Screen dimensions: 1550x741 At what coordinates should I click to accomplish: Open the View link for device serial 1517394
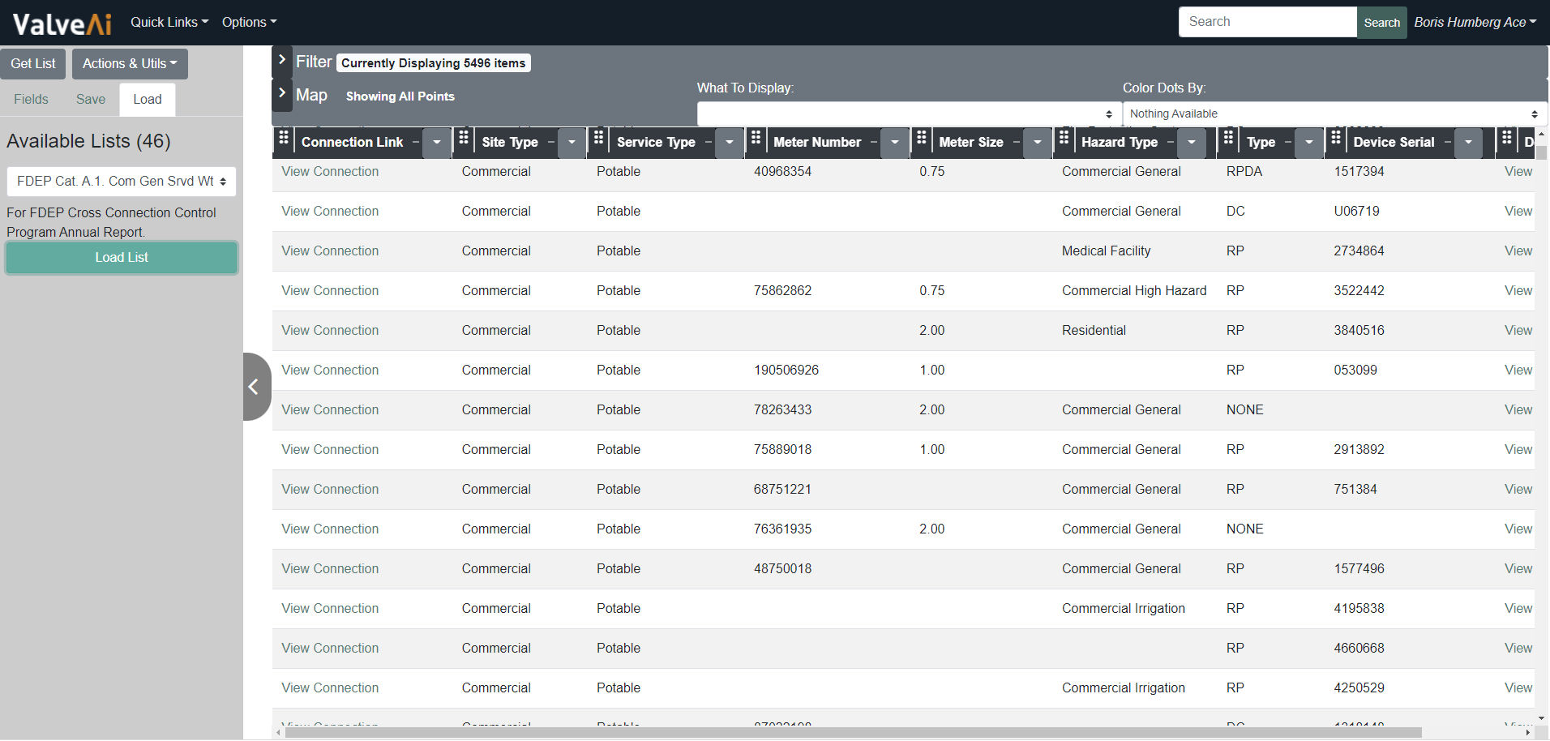point(1518,171)
